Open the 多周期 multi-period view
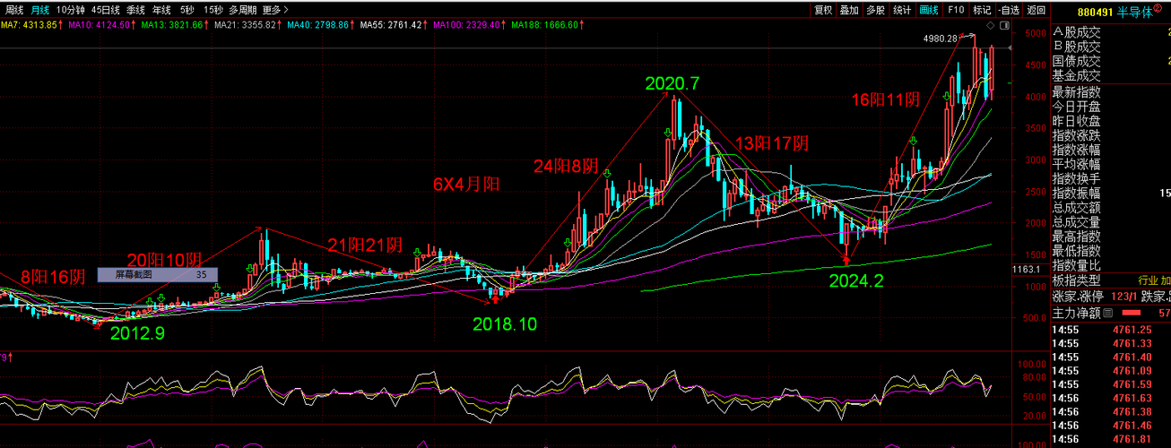Image resolution: width=1171 pixels, height=448 pixels. coord(243,10)
